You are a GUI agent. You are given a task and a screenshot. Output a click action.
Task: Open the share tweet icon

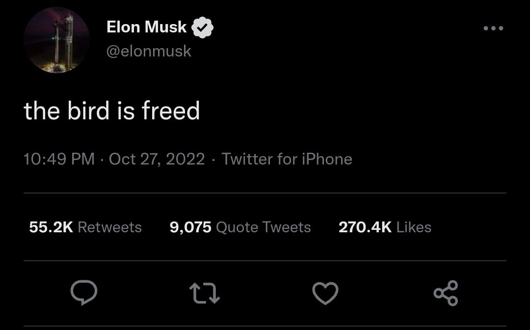[446, 293]
